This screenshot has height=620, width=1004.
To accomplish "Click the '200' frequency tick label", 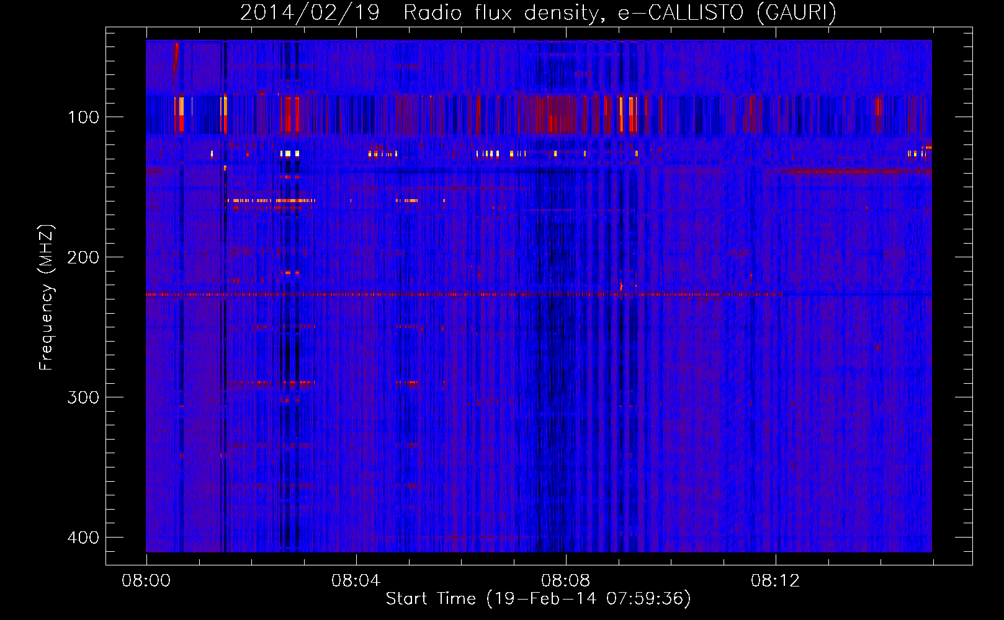I will [83, 257].
